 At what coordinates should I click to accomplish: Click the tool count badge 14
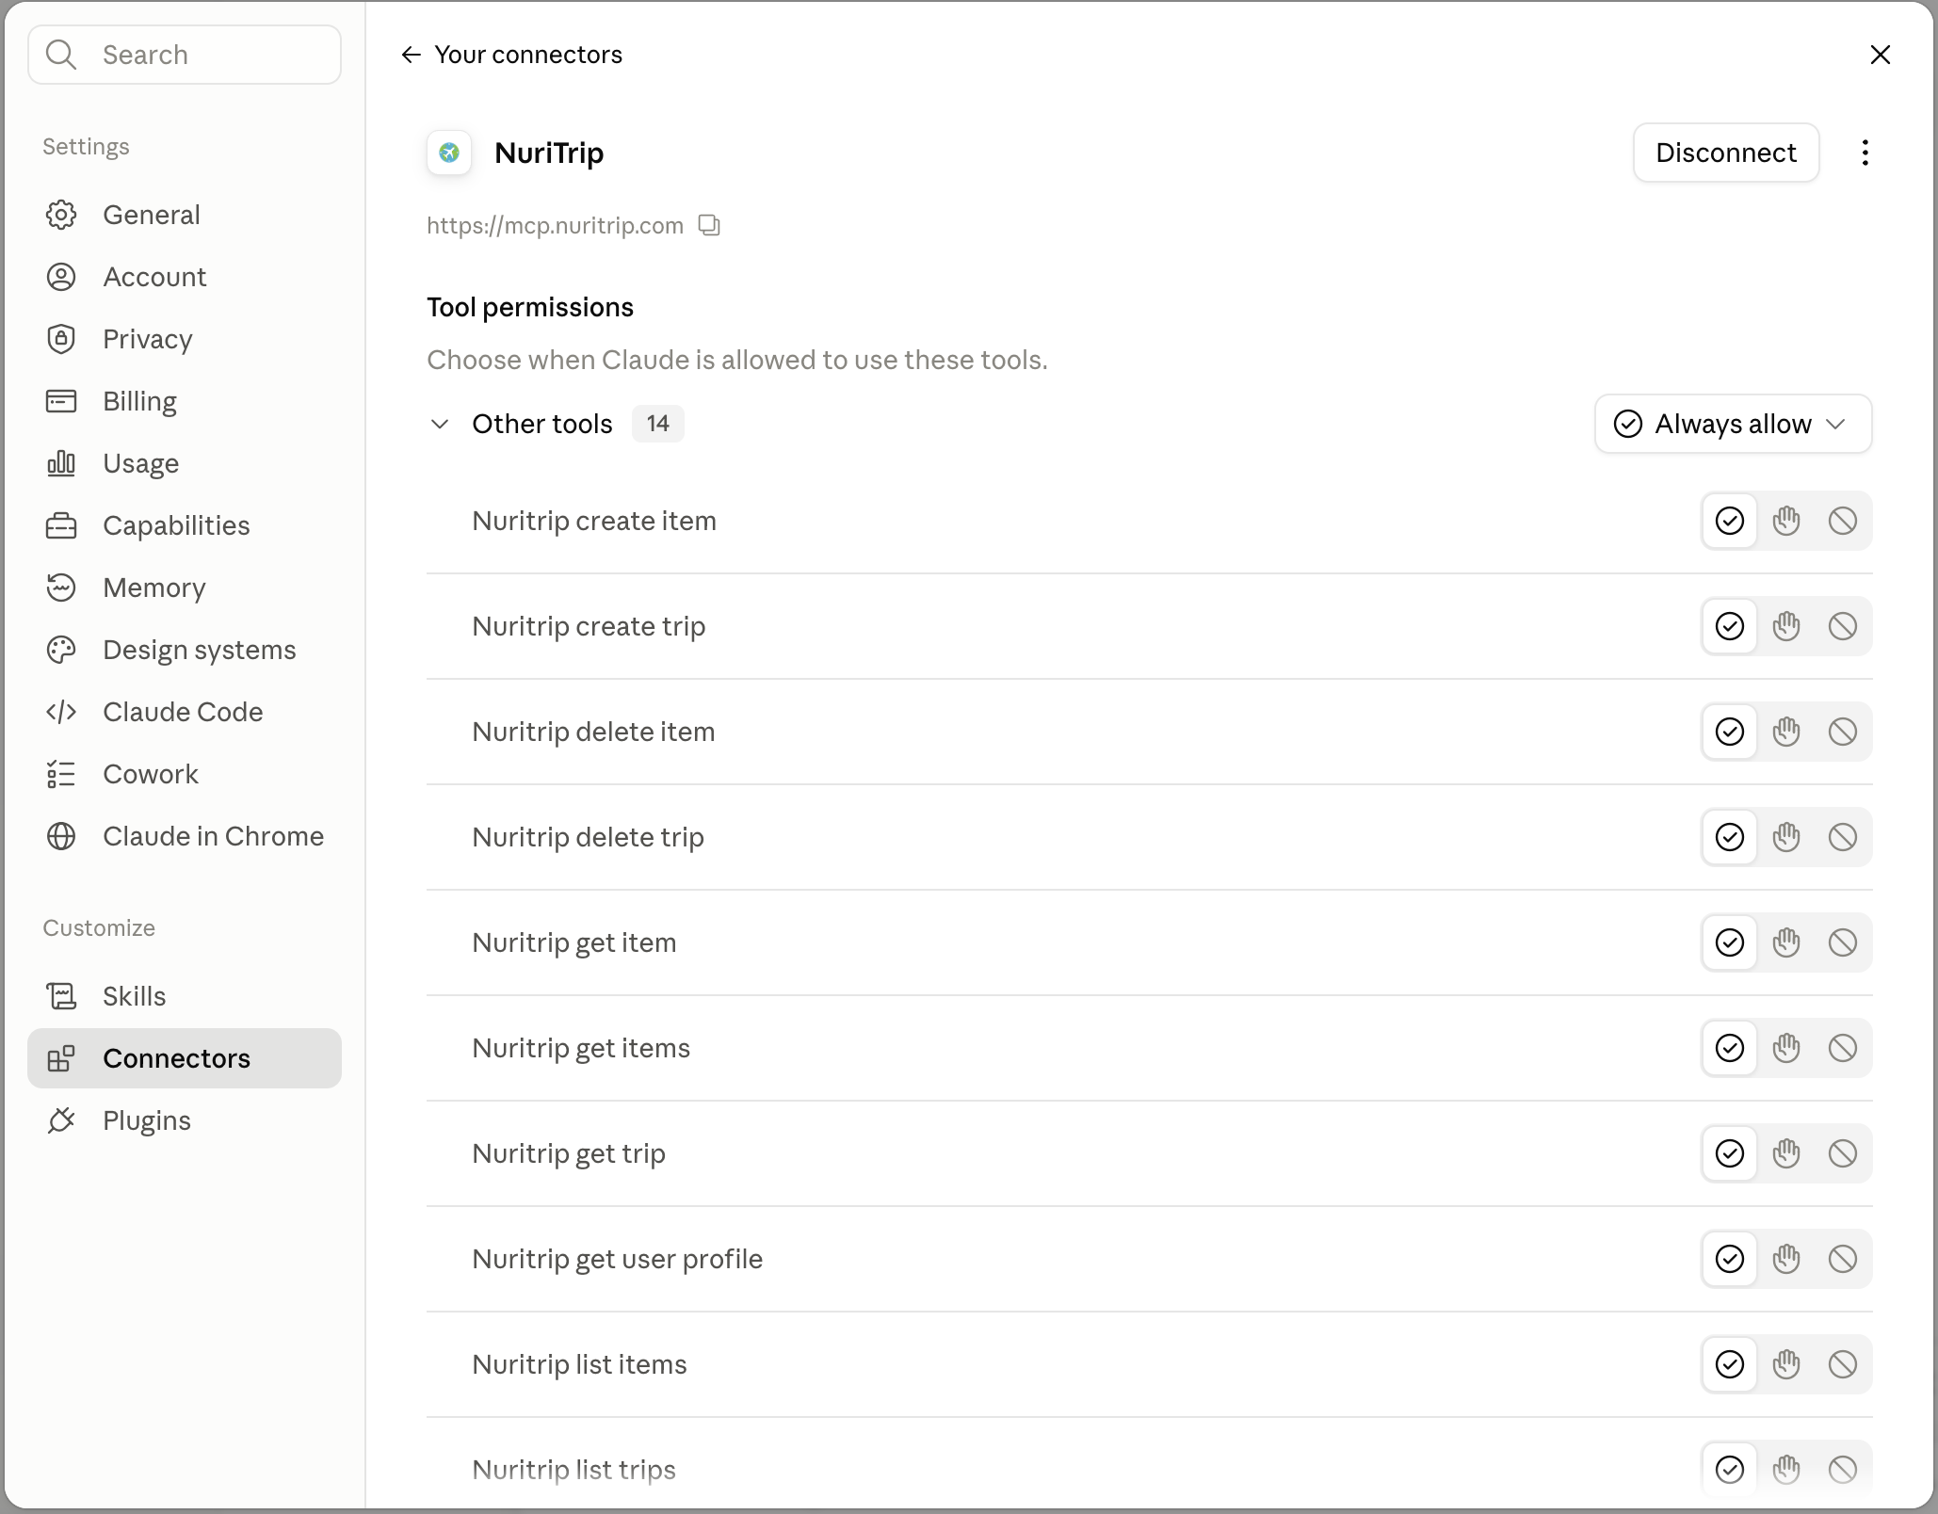657,424
